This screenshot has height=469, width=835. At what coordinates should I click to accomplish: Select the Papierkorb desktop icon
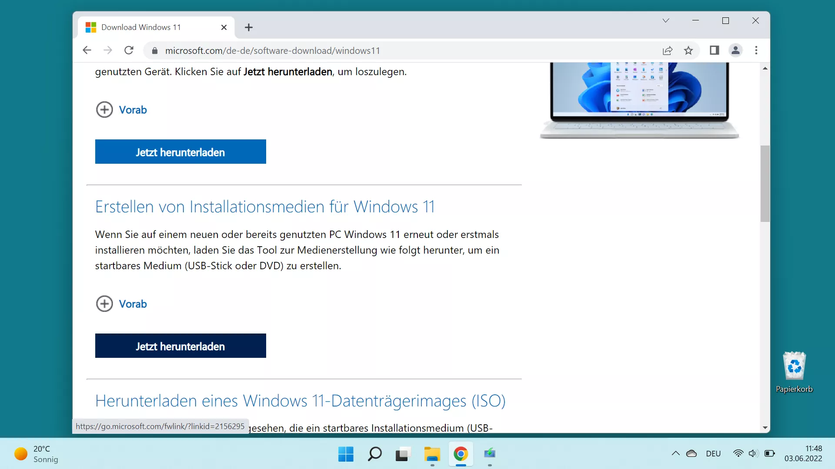(x=794, y=372)
